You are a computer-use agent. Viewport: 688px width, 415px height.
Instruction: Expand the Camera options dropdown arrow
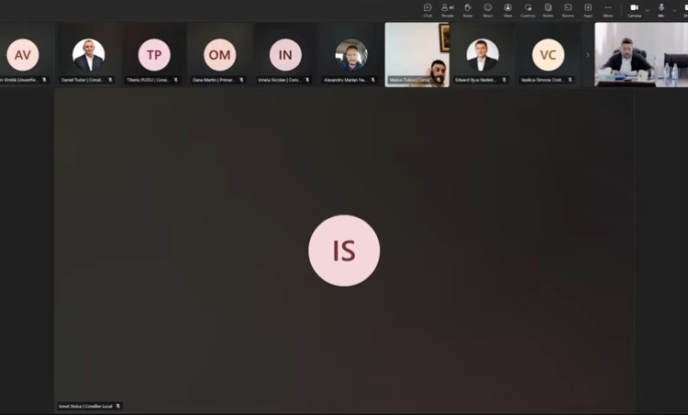(x=647, y=9)
